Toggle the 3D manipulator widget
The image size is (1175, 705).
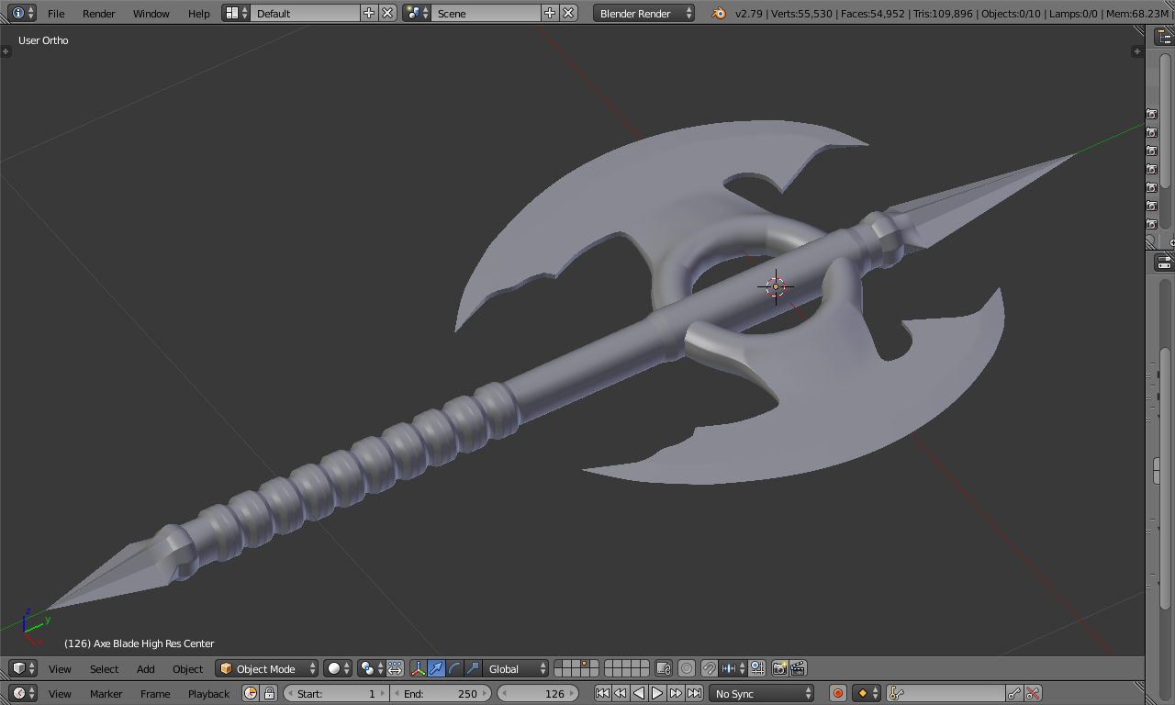(419, 668)
